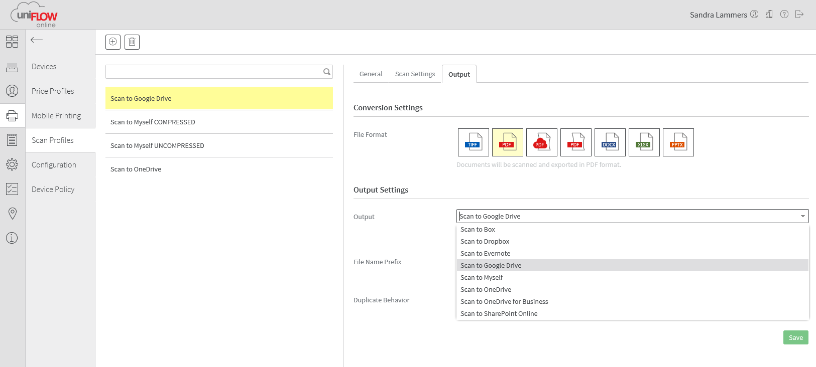Screen dimensions: 816x367
Task: Select Scan to Myself COMPRESSED profile
Action: 219,122
